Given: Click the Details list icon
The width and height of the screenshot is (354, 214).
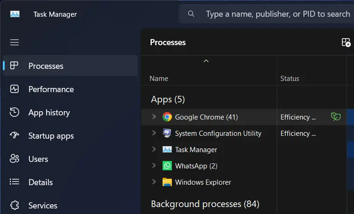Looking at the screenshot, I should (14, 182).
